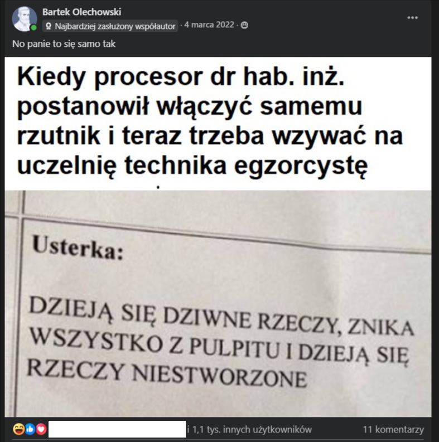Click the post audience group icon
The image size is (439, 442).
click(245, 26)
